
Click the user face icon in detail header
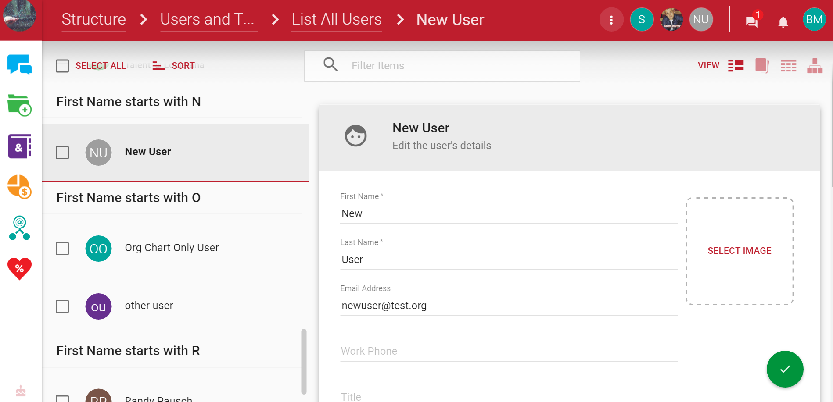pos(355,136)
